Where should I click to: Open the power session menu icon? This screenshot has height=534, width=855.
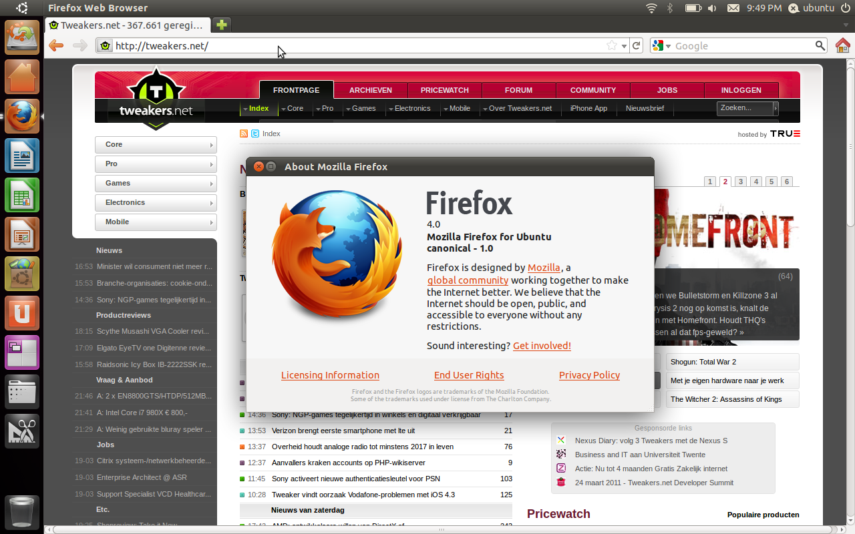845,8
